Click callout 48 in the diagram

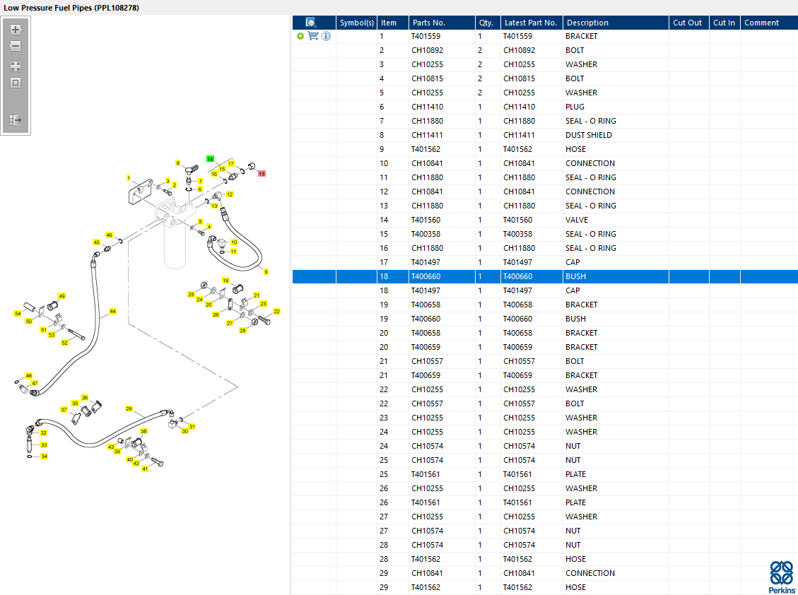pos(28,375)
